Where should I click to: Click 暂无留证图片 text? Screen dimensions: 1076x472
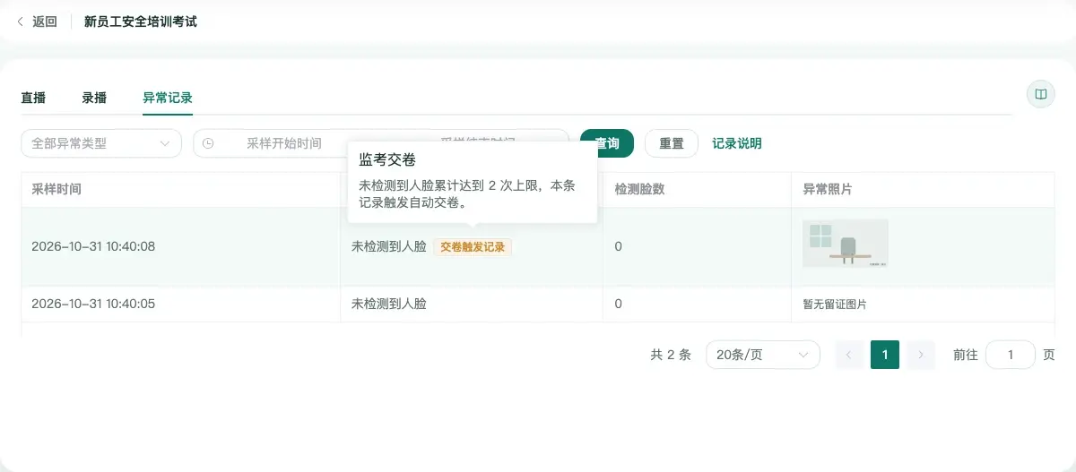(x=834, y=305)
